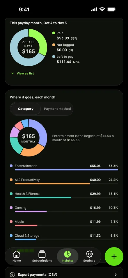Screen dimensions: 128x278
Task: Click the View as list link
Action: [25, 73]
